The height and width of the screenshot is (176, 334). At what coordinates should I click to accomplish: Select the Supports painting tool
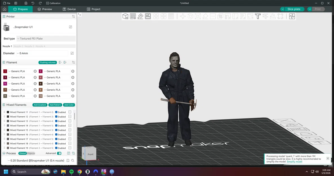[228, 16]
